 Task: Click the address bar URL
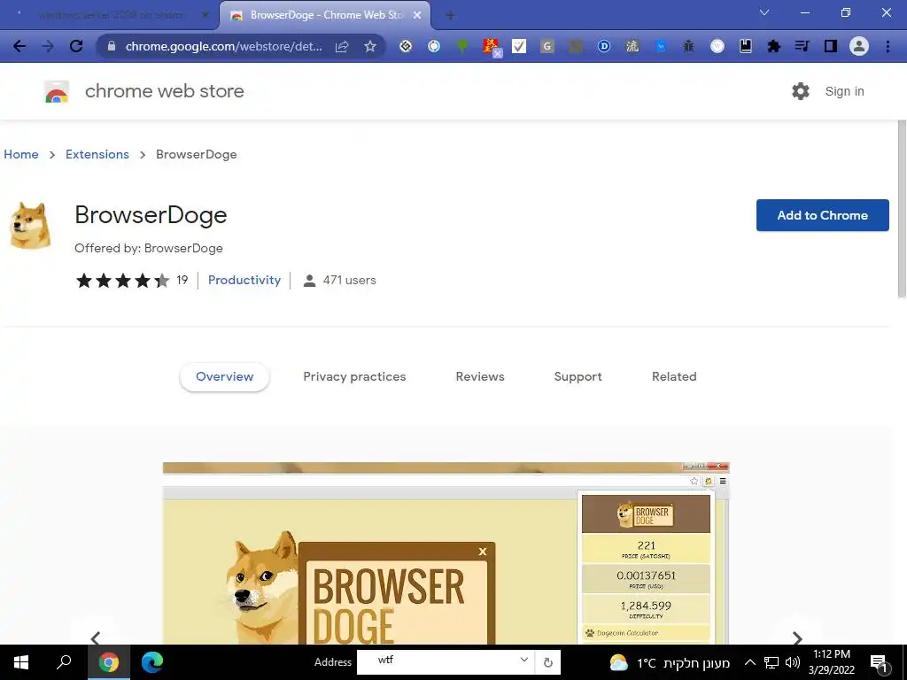click(223, 46)
